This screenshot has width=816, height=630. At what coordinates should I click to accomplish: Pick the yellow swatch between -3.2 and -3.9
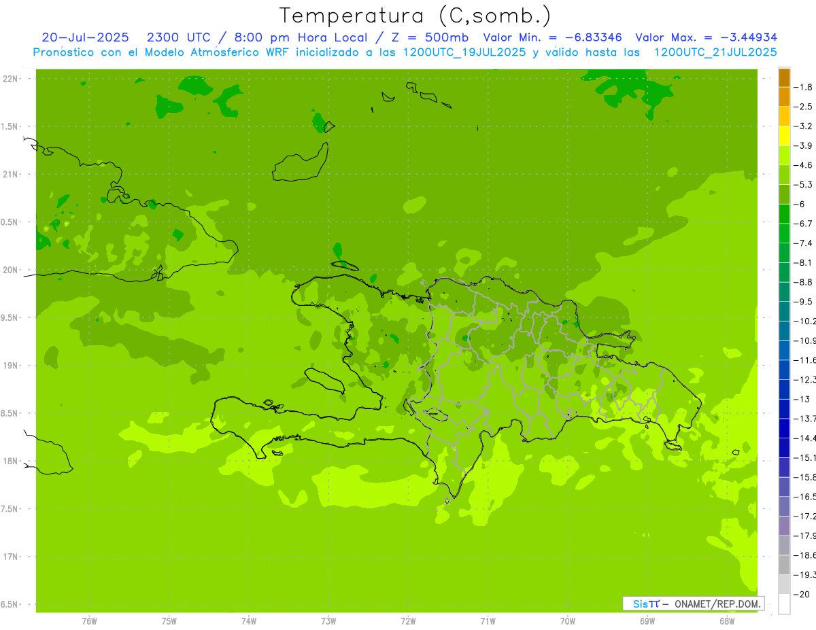pos(784,136)
